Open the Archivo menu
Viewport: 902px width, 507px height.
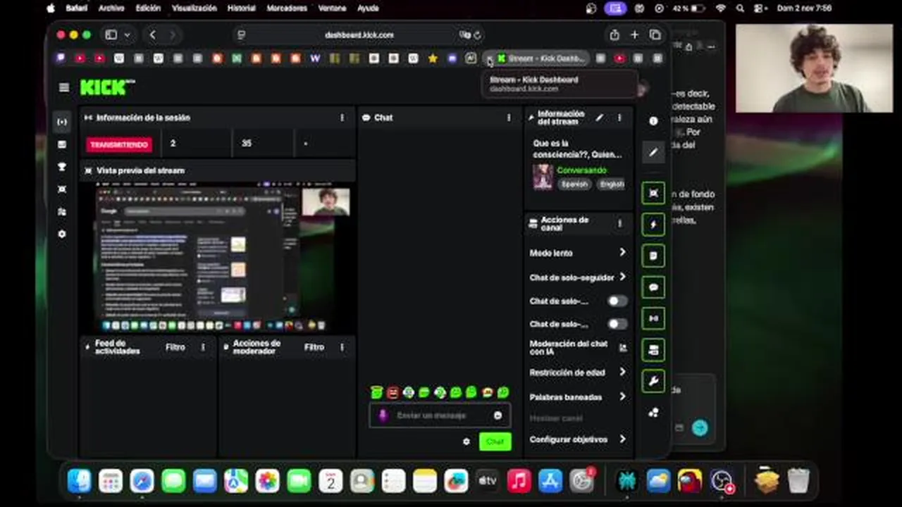tap(111, 8)
